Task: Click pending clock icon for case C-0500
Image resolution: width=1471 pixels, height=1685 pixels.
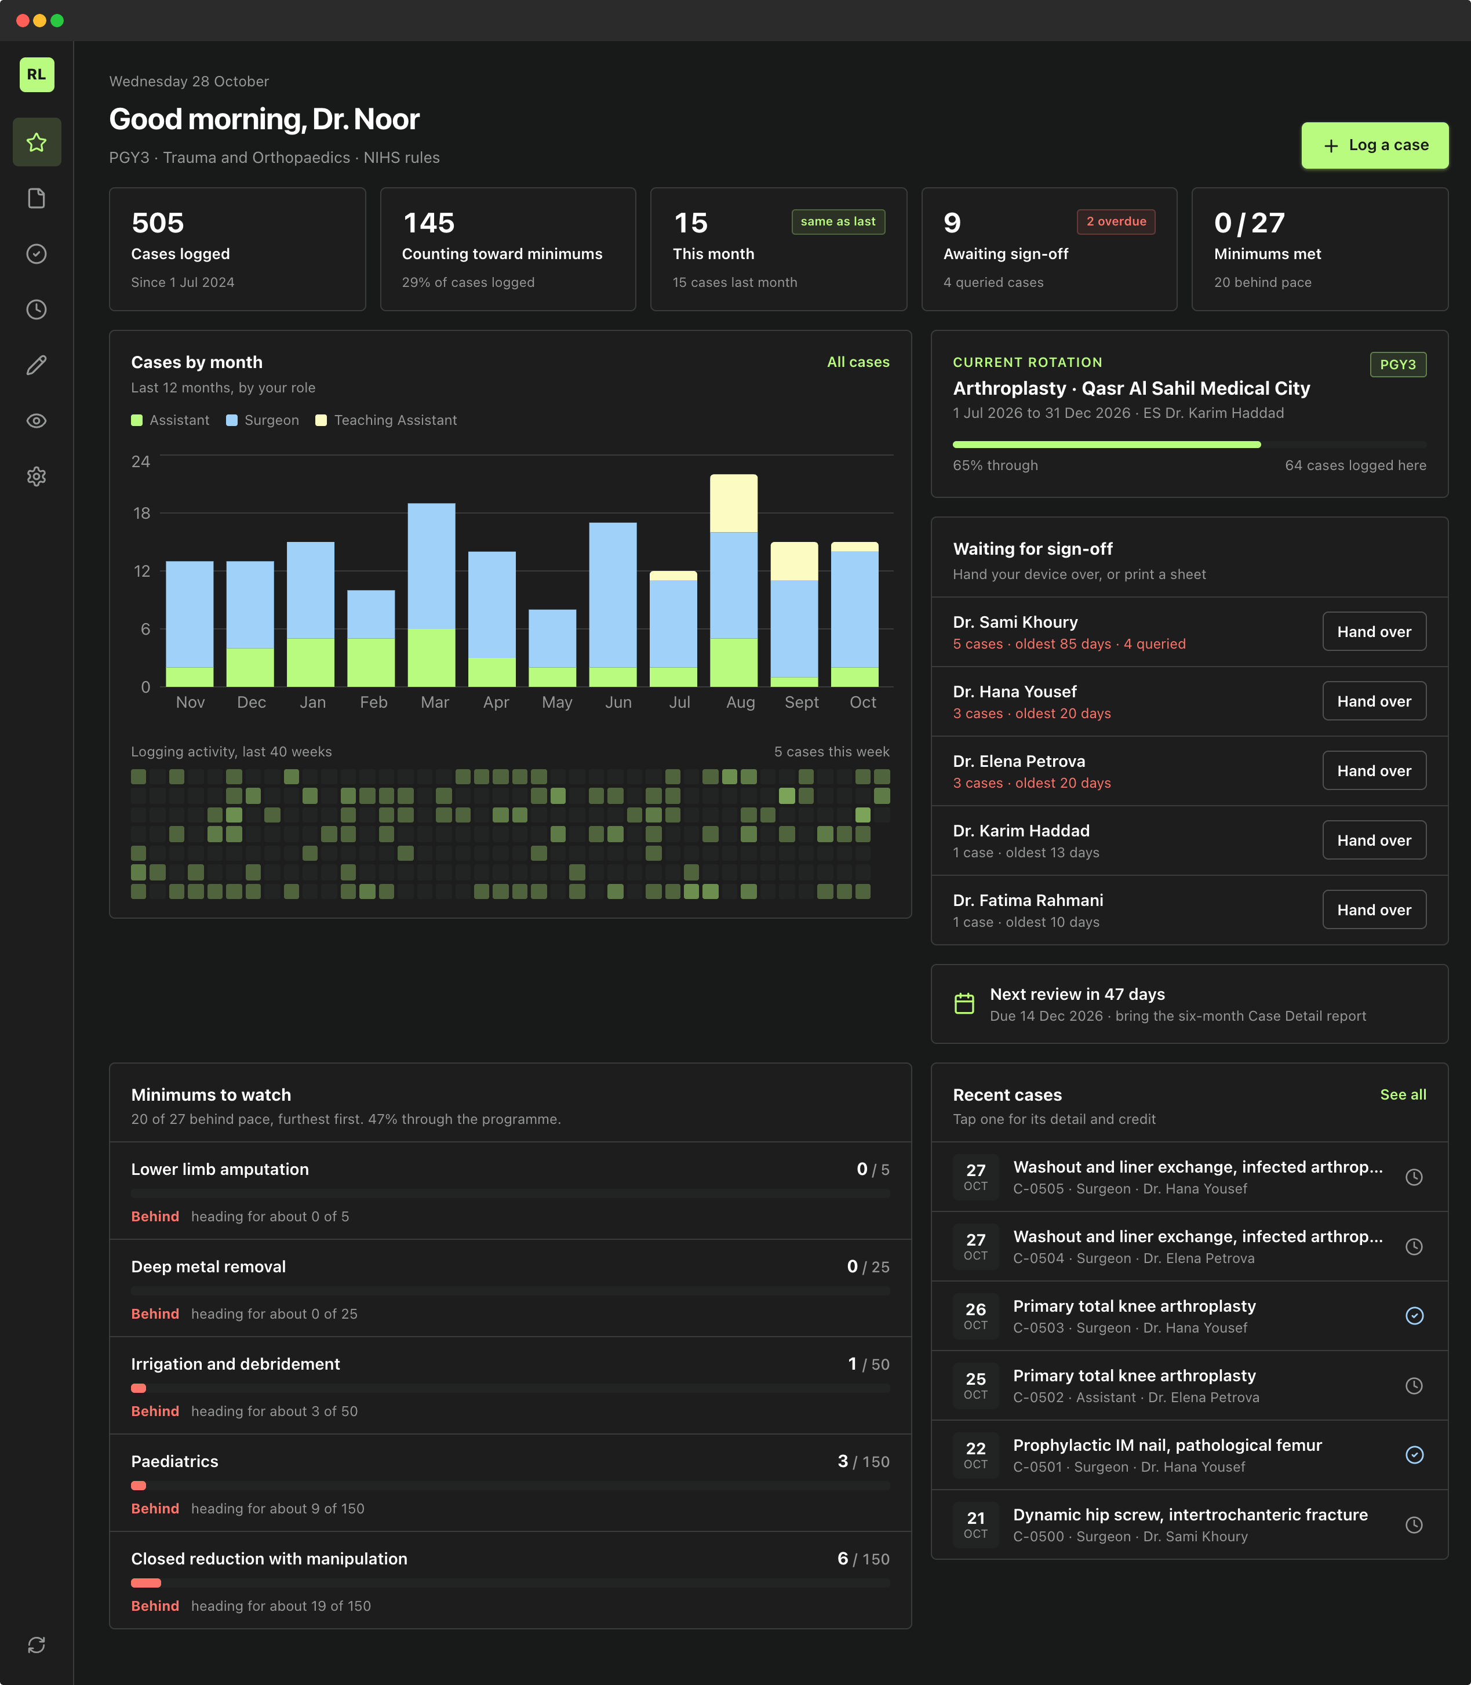Action: point(1414,1524)
